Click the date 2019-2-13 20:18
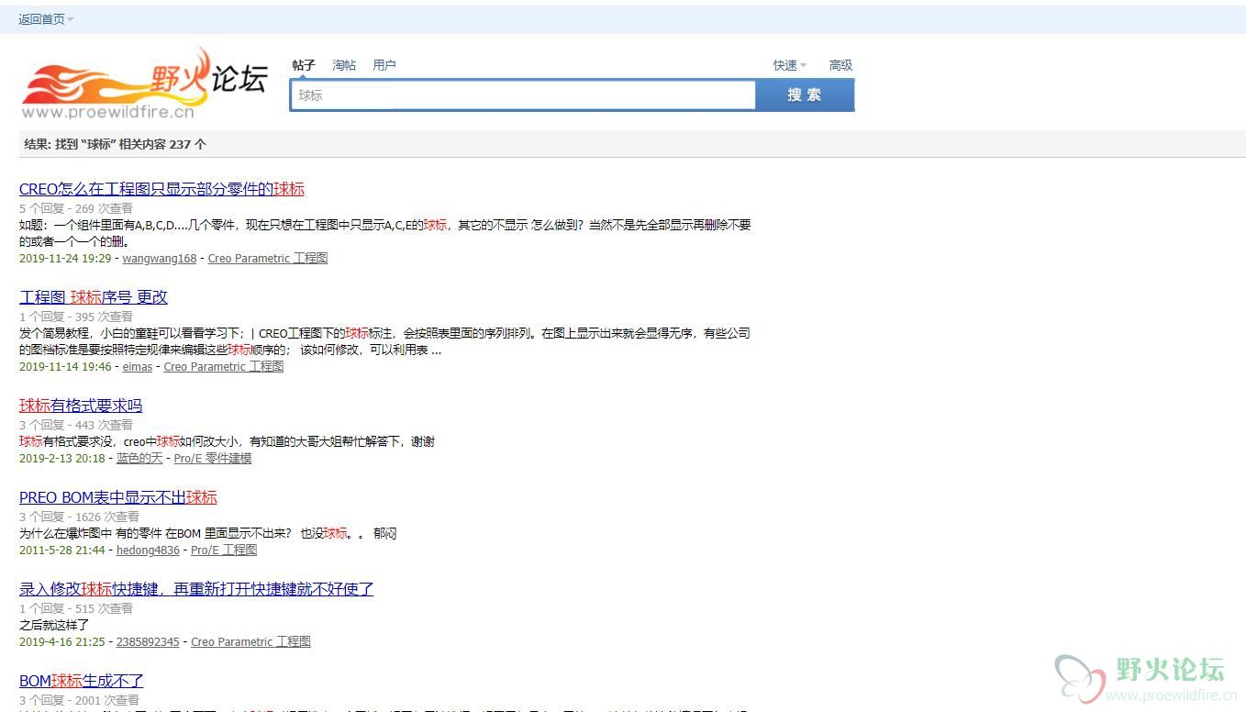 click(62, 459)
